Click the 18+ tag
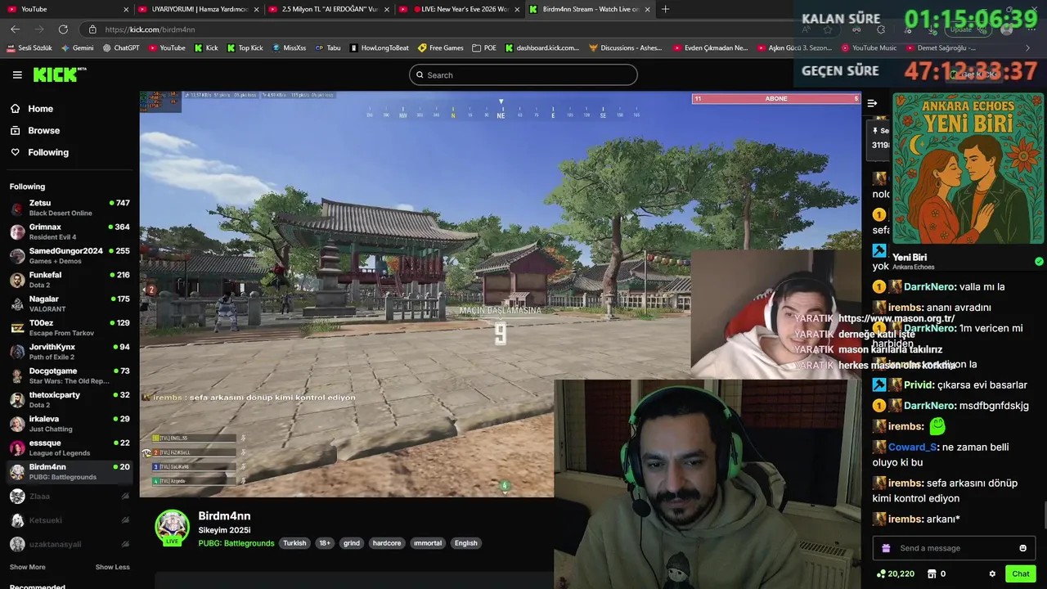The image size is (1047, 589). pos(325,543)
